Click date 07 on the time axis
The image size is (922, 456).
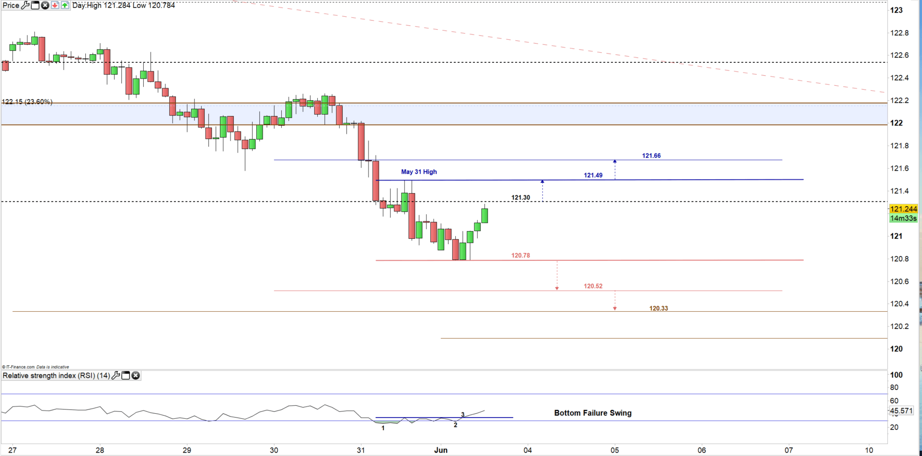[x=789, y=450]
